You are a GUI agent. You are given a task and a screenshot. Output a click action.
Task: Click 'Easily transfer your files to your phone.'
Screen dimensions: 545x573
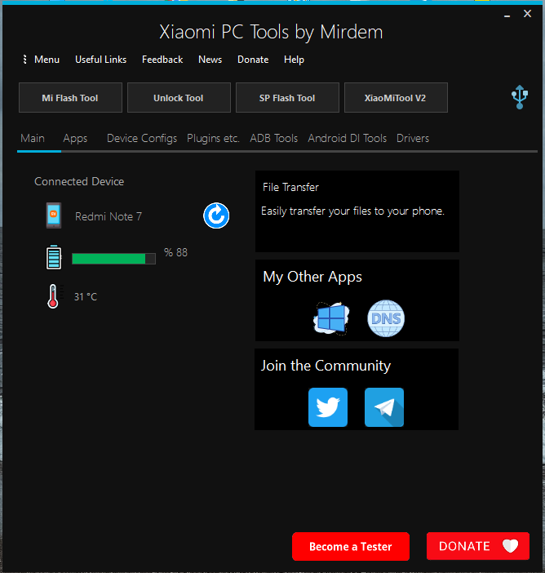pyautogui.click(x=352, y=211)
